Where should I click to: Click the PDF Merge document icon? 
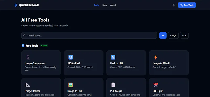pos(113,85)
